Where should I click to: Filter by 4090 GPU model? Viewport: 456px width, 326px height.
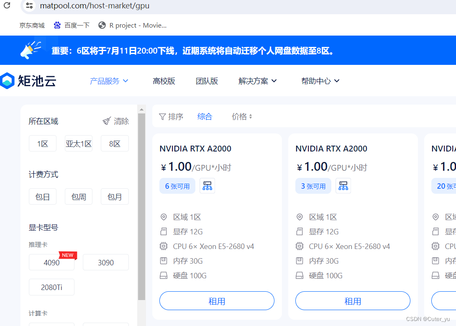[x=51, y=262]
